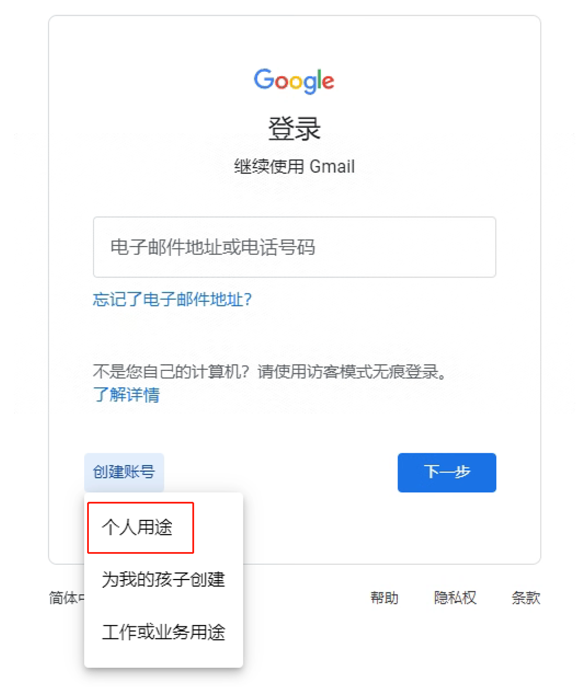Click the blank space below 工作或业务用途
Screen dimensions: 587x687
163,661
